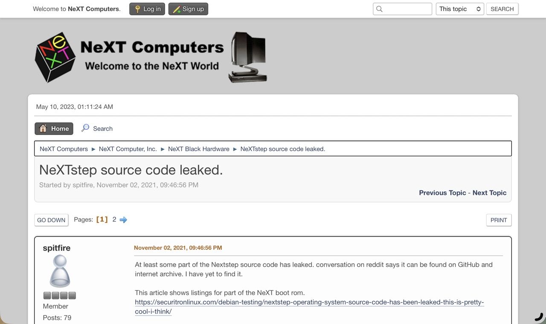Viewport: 546px width, 324px height.
Task: Click spitfire's avatar image
Action: tap(60, 271)
